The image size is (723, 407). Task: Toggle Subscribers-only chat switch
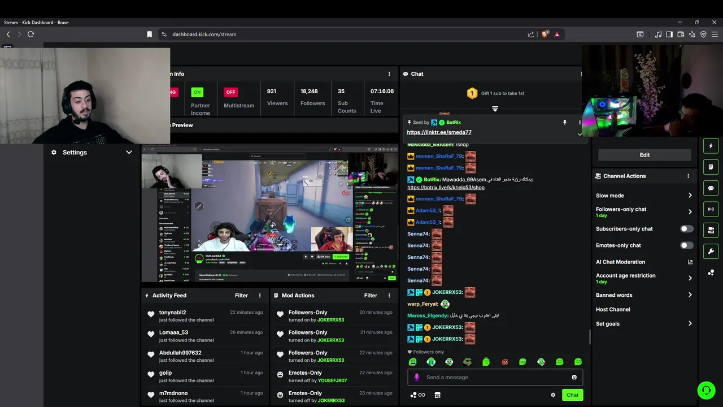(686, 229)
